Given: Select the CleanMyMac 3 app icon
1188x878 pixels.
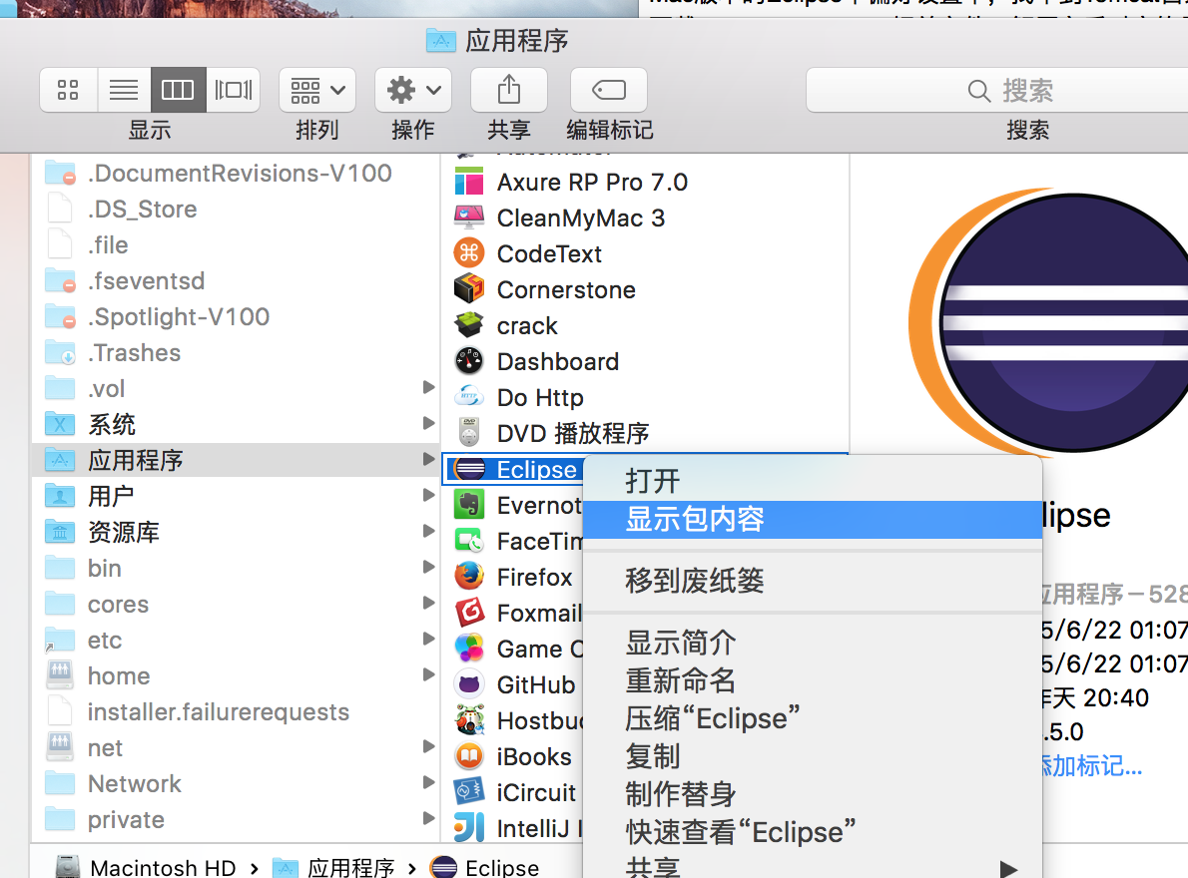Looking at the screenshot, I should pos(469,218).
